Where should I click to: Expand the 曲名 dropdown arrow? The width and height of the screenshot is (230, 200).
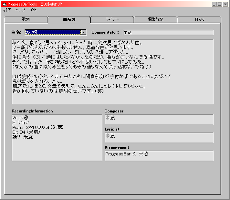[x=83, y=32]
